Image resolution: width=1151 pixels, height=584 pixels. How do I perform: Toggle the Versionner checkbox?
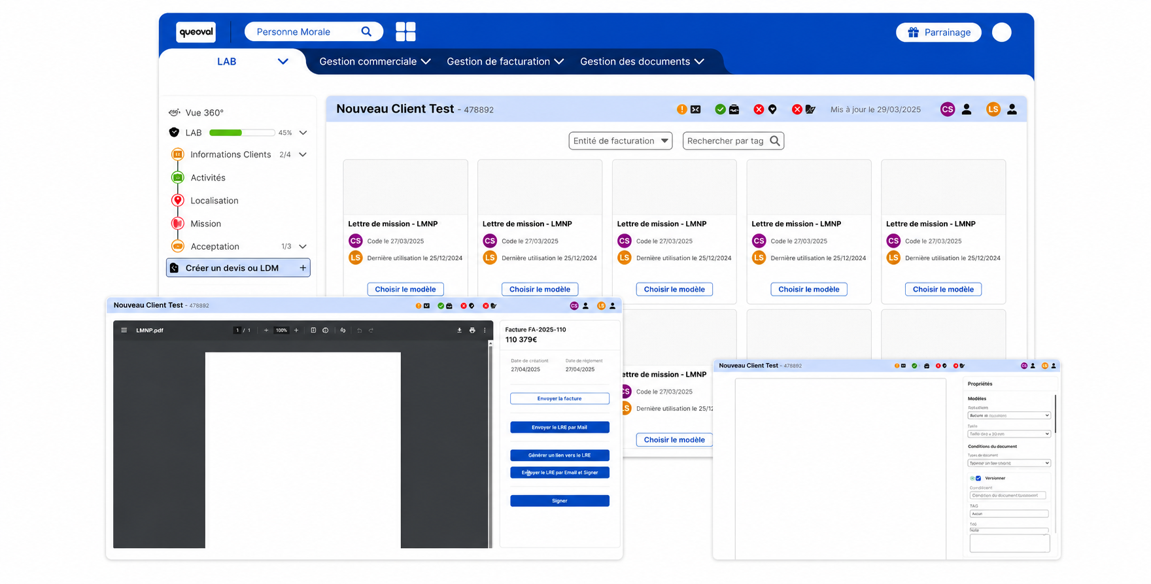pyautogui.click(x=978, y=478)
